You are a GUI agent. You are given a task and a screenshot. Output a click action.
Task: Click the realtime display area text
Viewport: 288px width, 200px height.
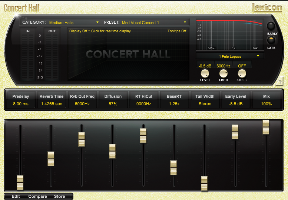[x=100, y=31]
